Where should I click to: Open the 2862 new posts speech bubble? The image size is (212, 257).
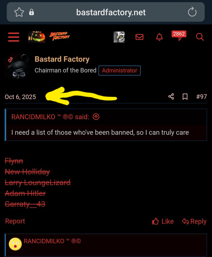coord(179,36)
